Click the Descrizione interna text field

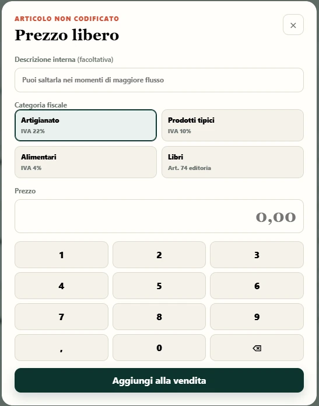pos(159,80)
